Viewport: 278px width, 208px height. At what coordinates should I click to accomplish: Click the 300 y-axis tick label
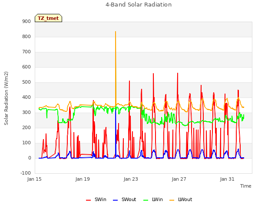[26, 113]
